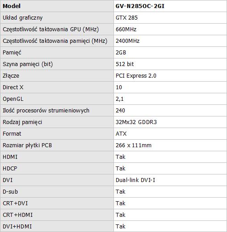Image resolution: width=227 pixels, height=232 pixels.
Task: Click the PCI Express 2.0 value
Action: 136,76
